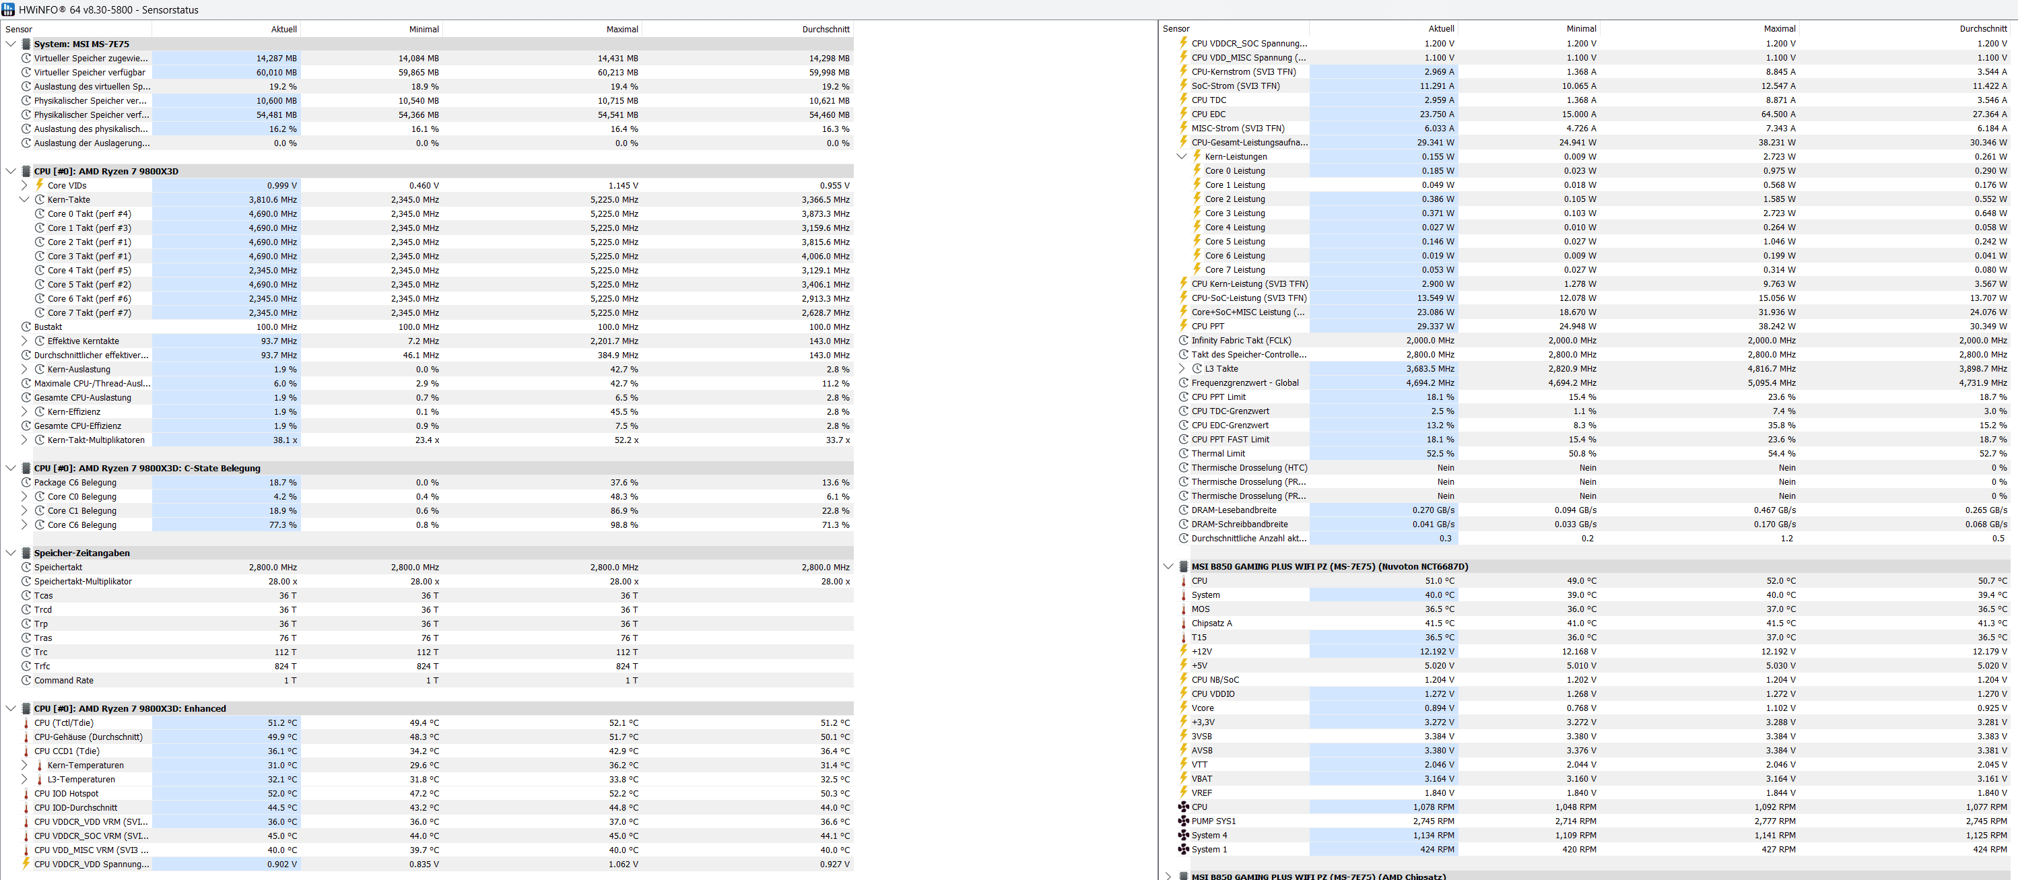Click the HWiNFO app icon in title bar
Screen dimensions: 2018x880
pyautogui.click(x=9, y=9)
